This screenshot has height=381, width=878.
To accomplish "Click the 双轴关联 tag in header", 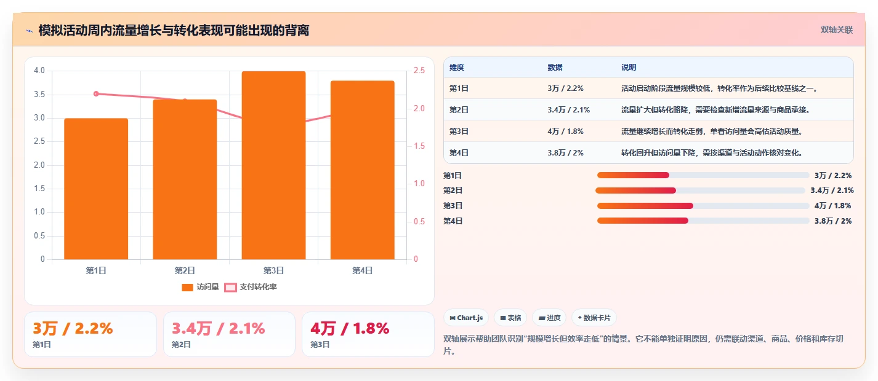I will (x=837, y=30).
